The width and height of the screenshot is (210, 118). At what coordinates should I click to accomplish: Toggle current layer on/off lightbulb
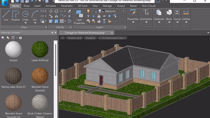(x=88, y=11)
